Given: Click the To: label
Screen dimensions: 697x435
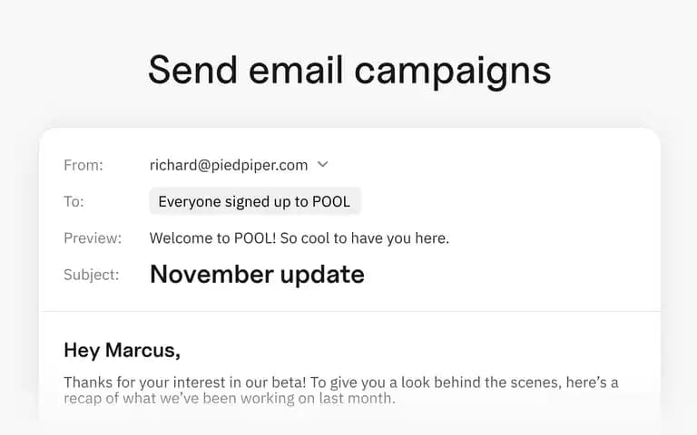Looking at the screenshot, I should tap(74, 201).
